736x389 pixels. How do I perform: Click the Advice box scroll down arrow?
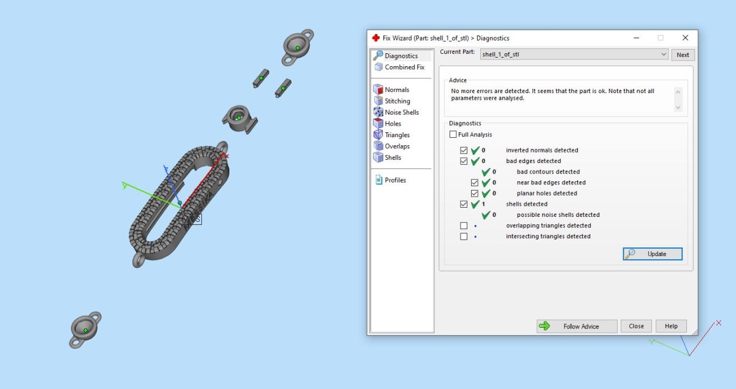(x=678, y=107)
